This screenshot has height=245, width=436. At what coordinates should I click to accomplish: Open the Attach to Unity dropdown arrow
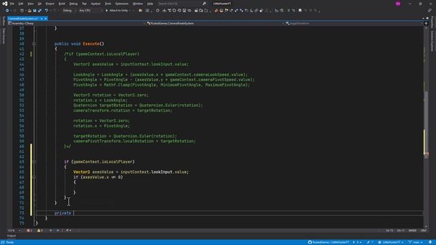(130, 11)
